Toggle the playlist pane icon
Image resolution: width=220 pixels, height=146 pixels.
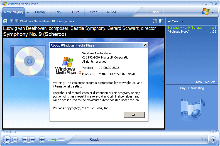click(161, 21)
